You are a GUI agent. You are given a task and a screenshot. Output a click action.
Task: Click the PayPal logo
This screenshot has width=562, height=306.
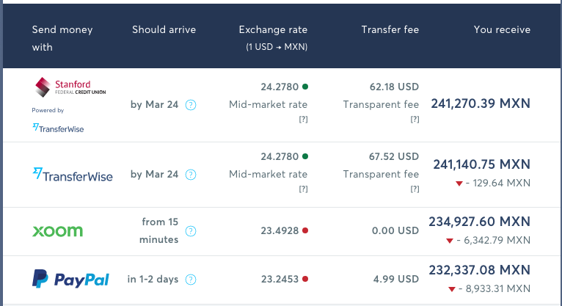70,279
